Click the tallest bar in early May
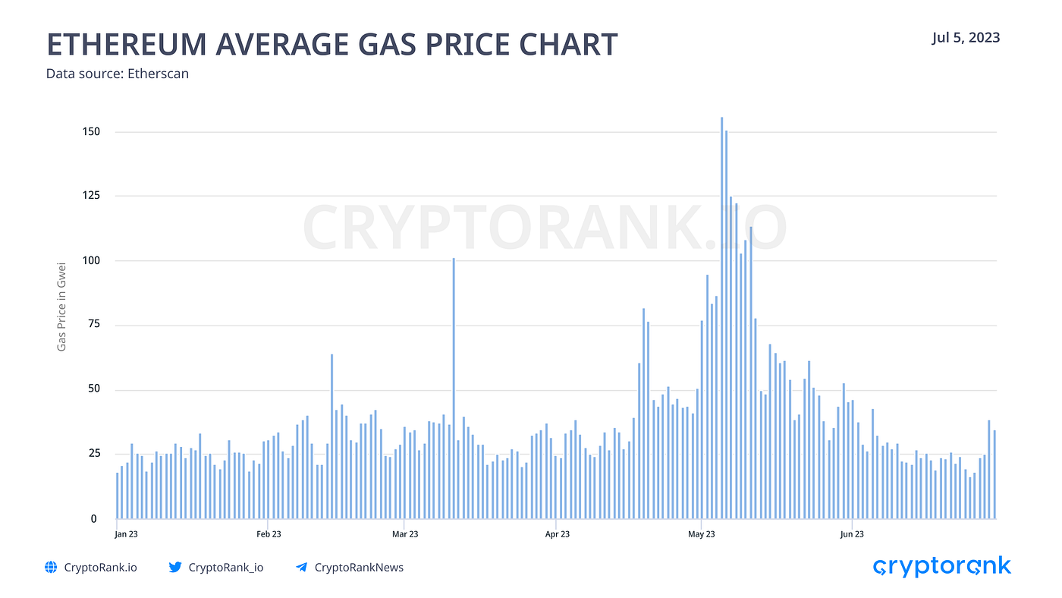Viewport: 1062px width, 598px height. click(721, 318)
